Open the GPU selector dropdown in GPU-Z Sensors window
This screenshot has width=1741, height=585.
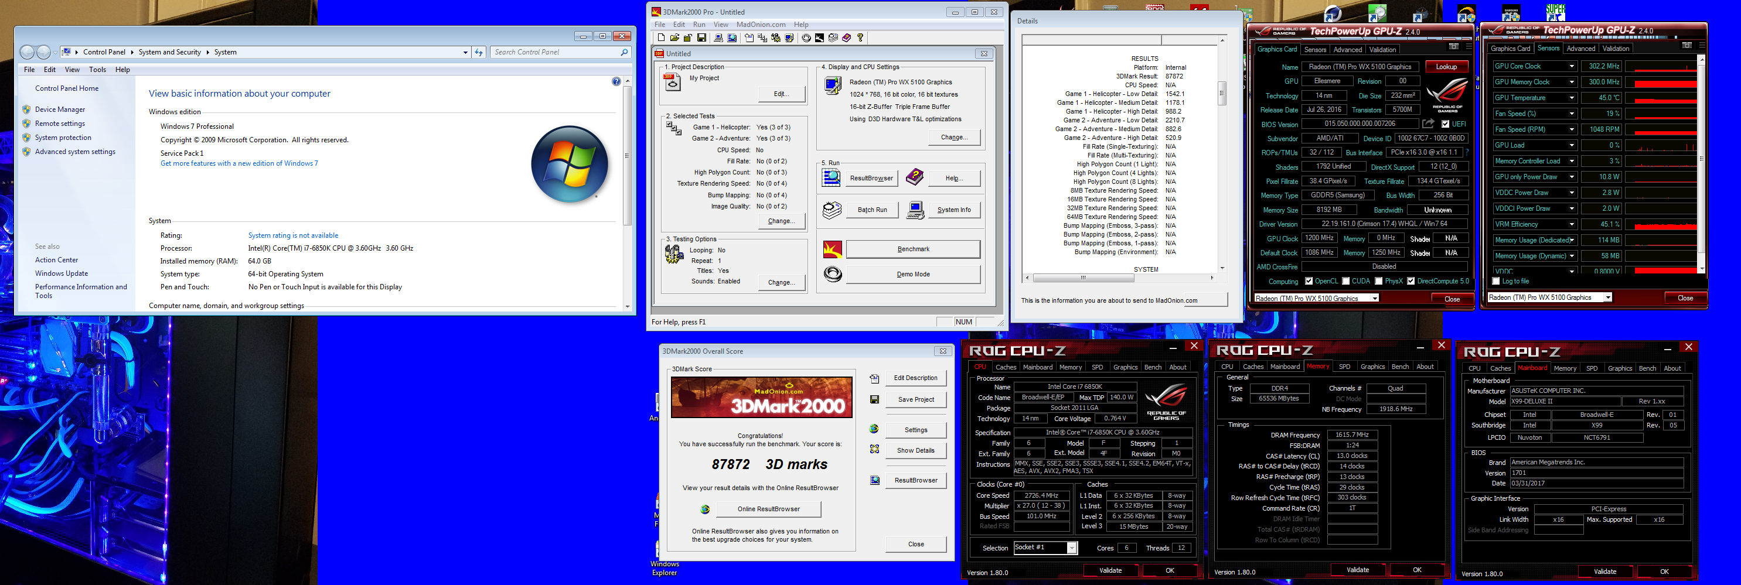click(x=1607, y=297)
